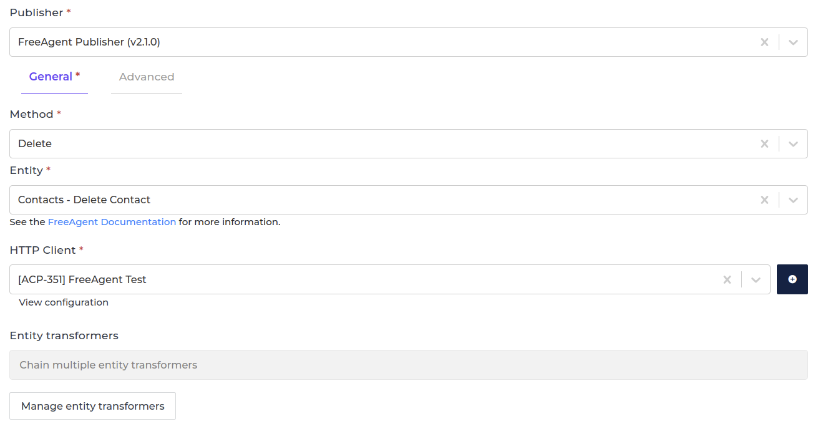Open the FreeAgent Documentation link

click(x=112, y=222)
